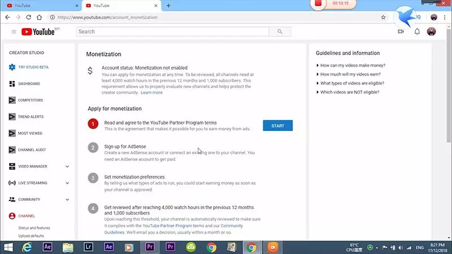Close the second YouTube browser tab
The width and height of the screenshot is (452, 254).
tap(156, 6)
